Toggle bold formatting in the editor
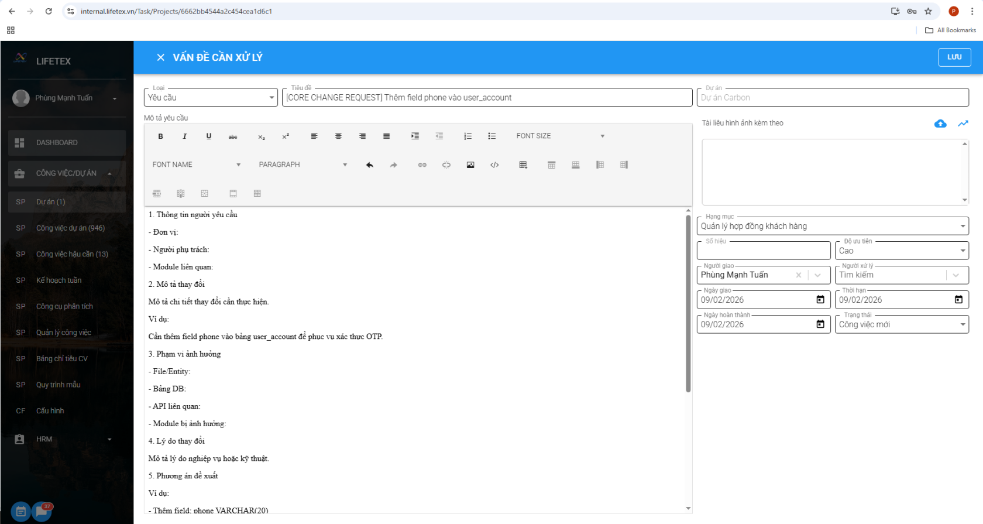The image size is (983, 524). tap(160, 136)
